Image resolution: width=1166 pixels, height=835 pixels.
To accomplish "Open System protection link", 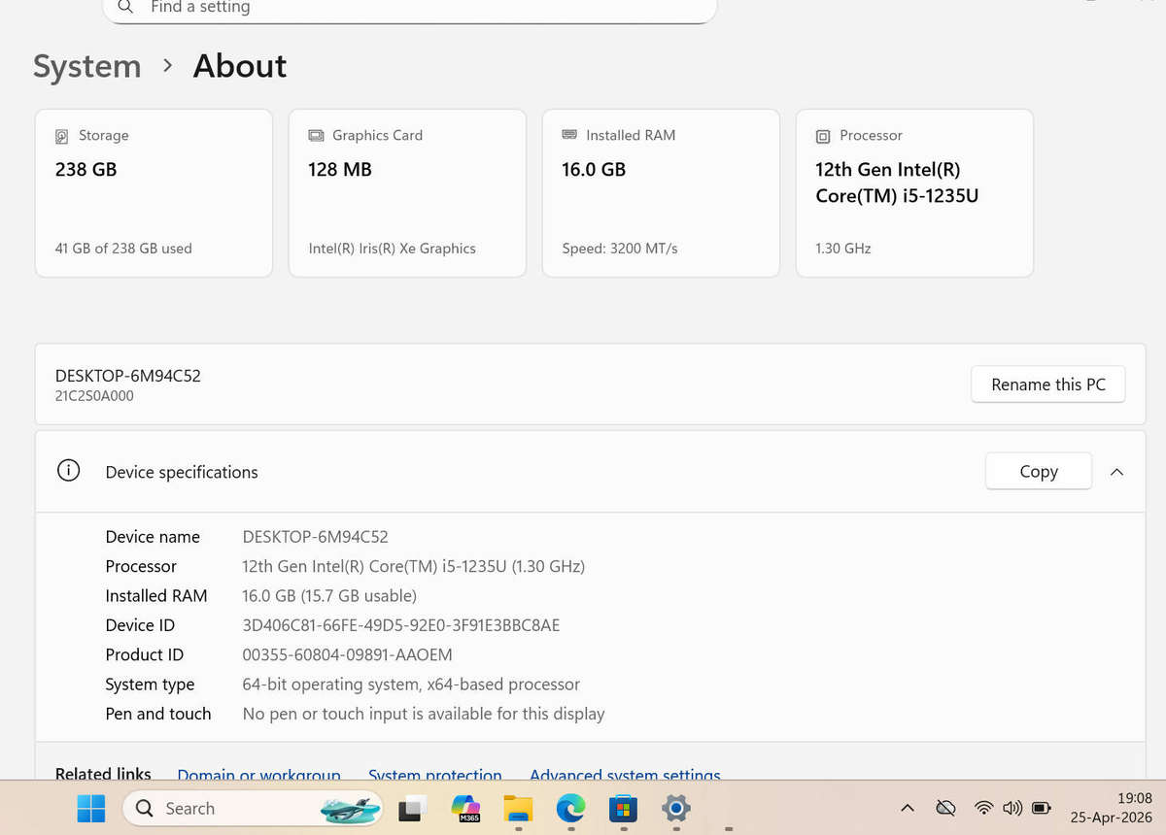I will click(x=435, y=774).
